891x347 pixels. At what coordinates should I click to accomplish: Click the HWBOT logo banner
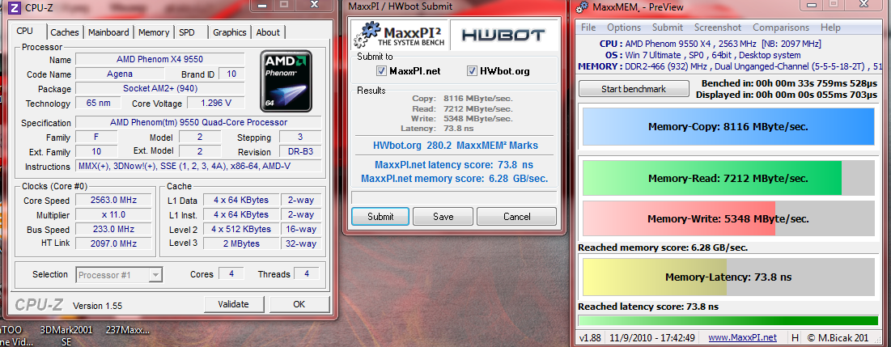[503, 35]
